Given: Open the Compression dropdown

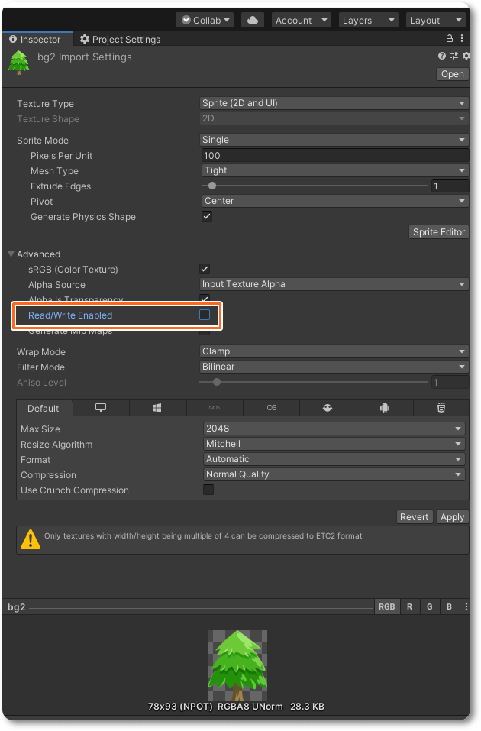Looking at the screenshot, I should point(334,474).
